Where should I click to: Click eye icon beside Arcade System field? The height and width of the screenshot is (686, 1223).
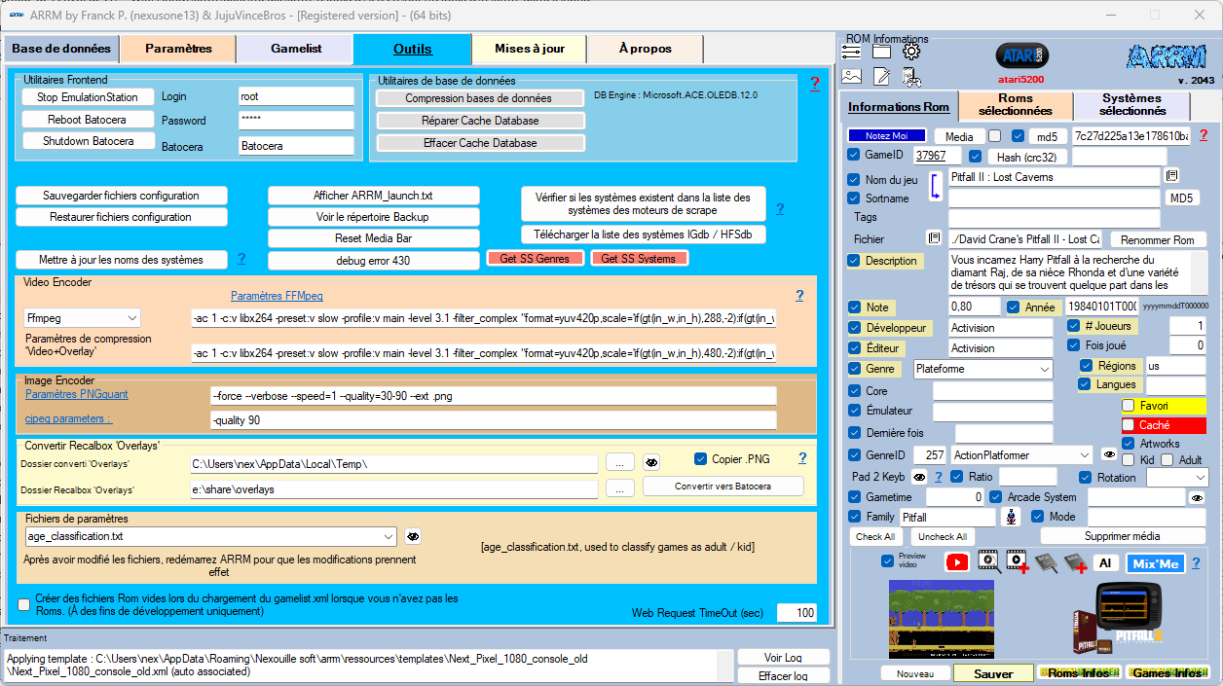pos(1198,497)
